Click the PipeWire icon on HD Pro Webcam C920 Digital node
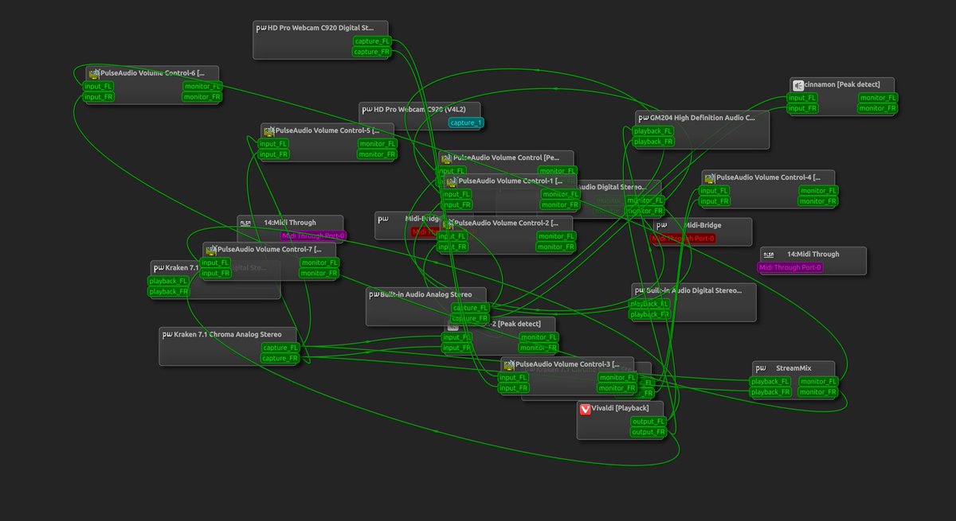Viewport: 956px width, 521px height. click(x=261, y=27)
